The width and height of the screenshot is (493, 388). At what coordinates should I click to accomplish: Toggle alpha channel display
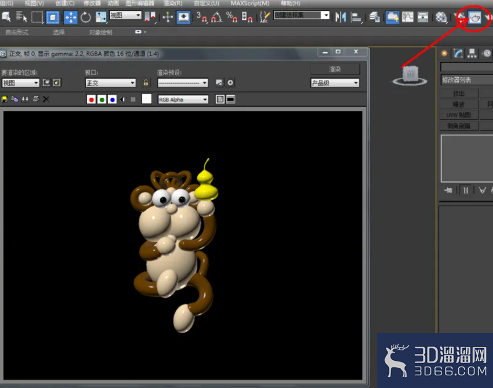click(x=123, y=99)
